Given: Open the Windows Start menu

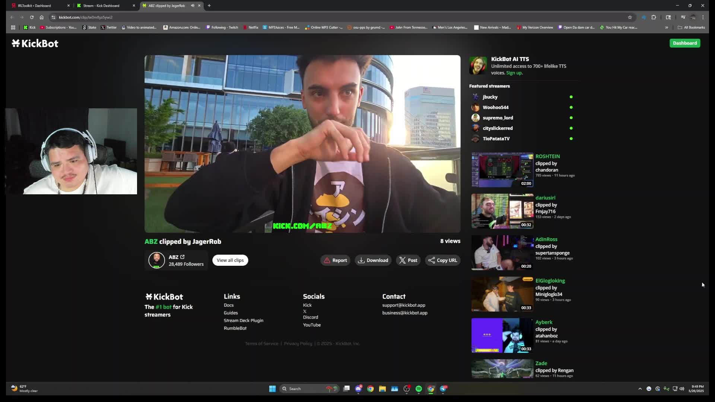Looking at the screenshot, I should (272, 389).
